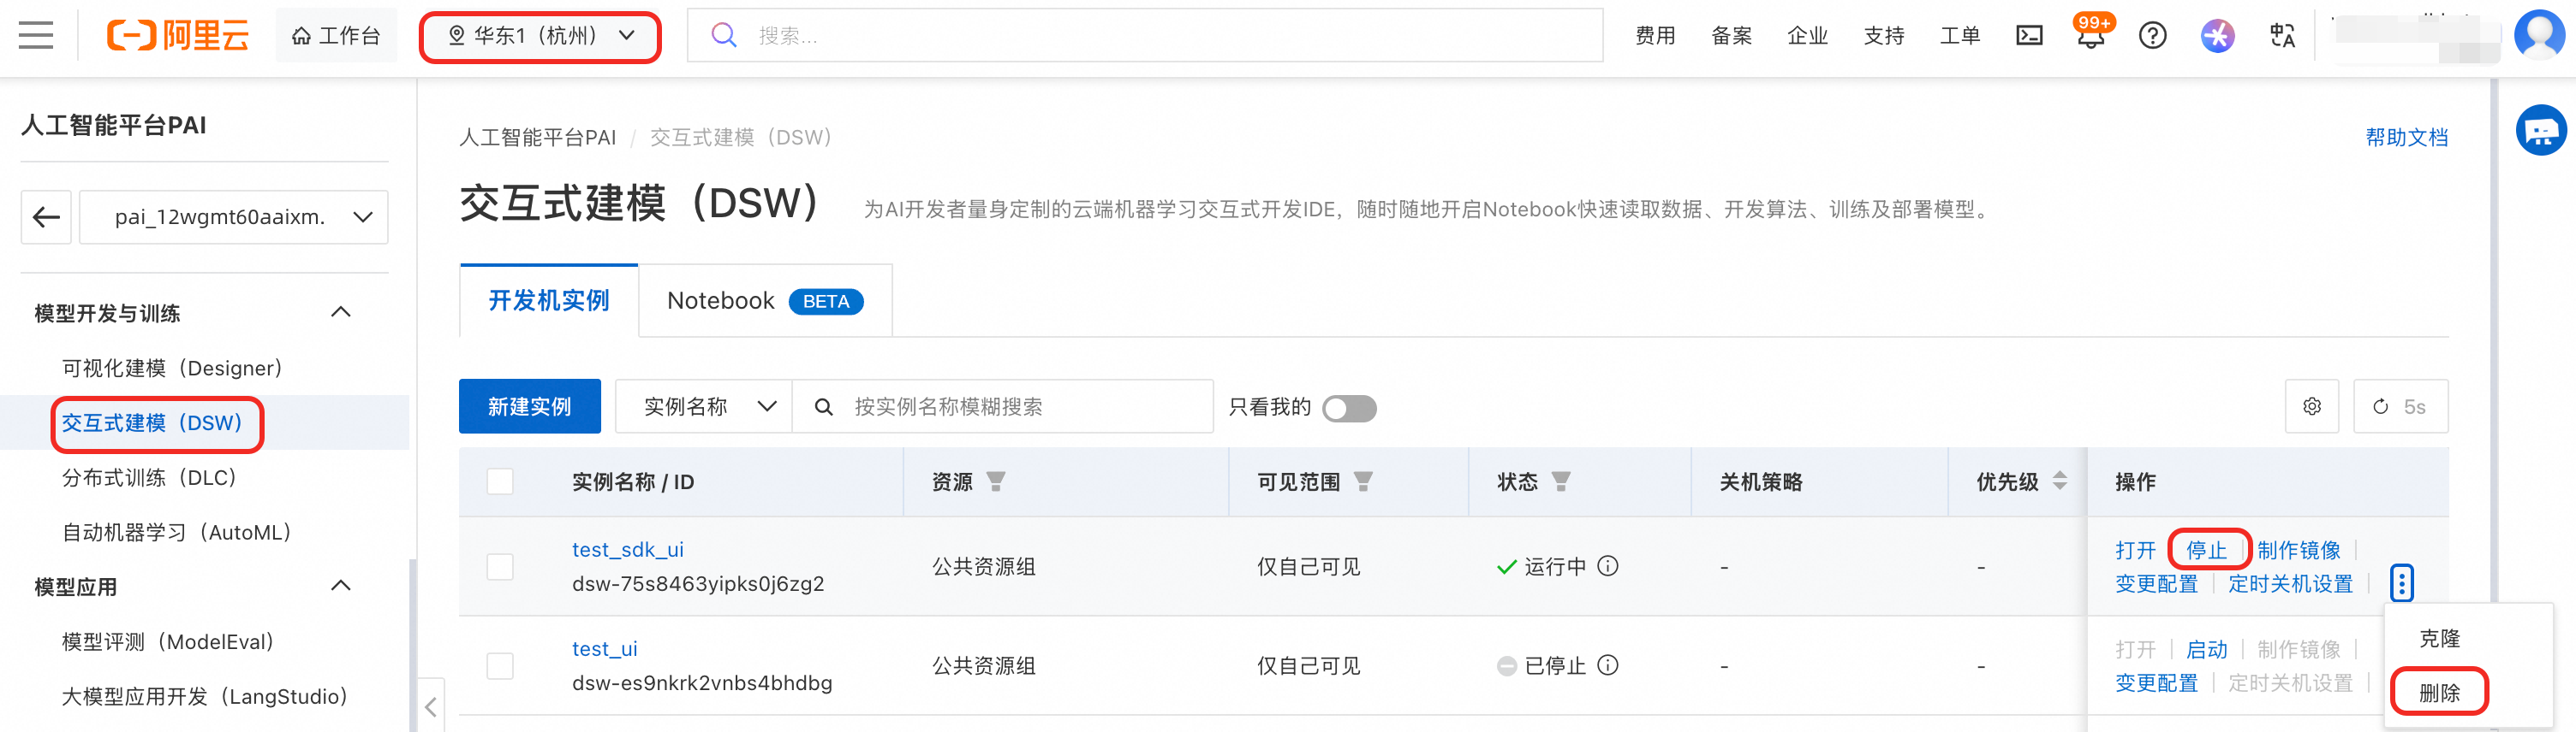
Task: Check the test_sdk_ui row checkbox
Action: click(500, 566)
